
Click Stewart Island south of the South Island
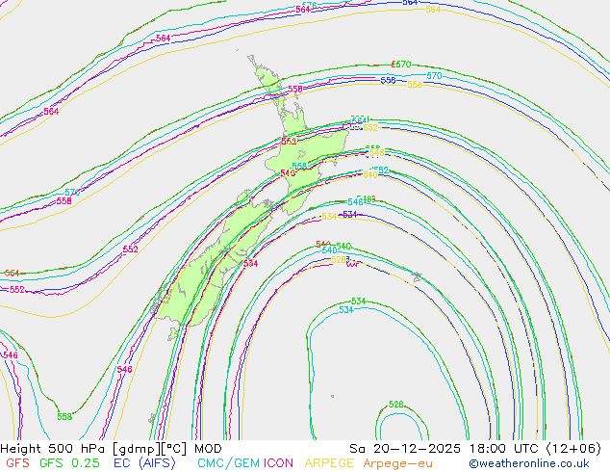pyautogui.click(x=173, y=333)
